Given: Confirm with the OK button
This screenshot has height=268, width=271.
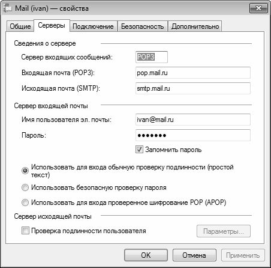Looking at the screenshot, I should pyautogui.click(x=146, y=255).
